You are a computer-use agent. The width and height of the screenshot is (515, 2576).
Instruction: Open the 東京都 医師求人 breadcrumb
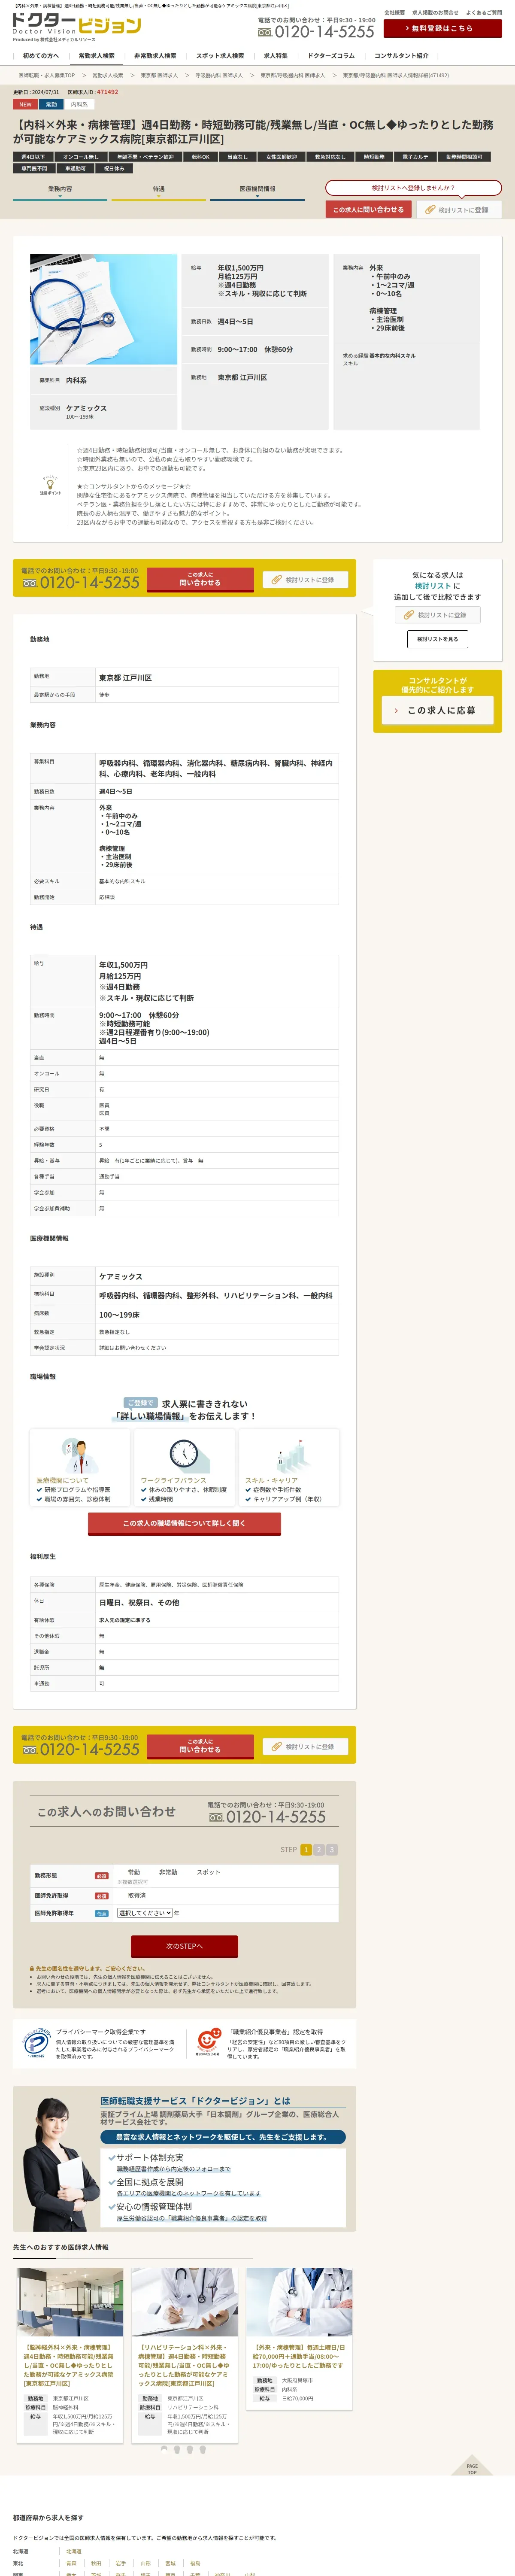click(x=159, y=75)
